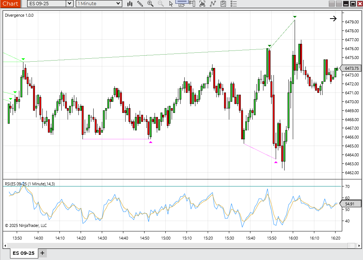Click the 6479.00 price axis label
The height and width of the screenshot is (260, 363).
click(352, 22)
